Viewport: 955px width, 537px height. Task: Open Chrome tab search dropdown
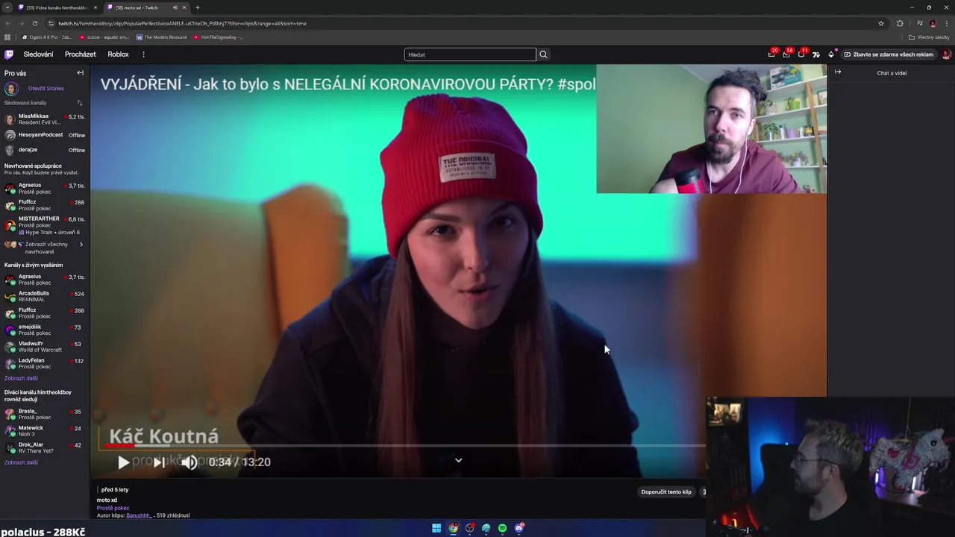point(7,7)
